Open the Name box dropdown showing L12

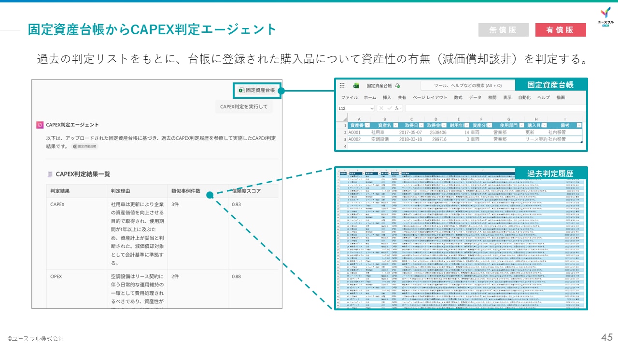tap(371, 108)
